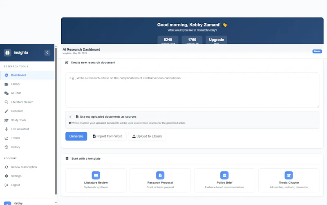Click the AI Chat bubbles icon
This screenshot has width=327, height=205.
pyautogui.click(x=7, y=93)
